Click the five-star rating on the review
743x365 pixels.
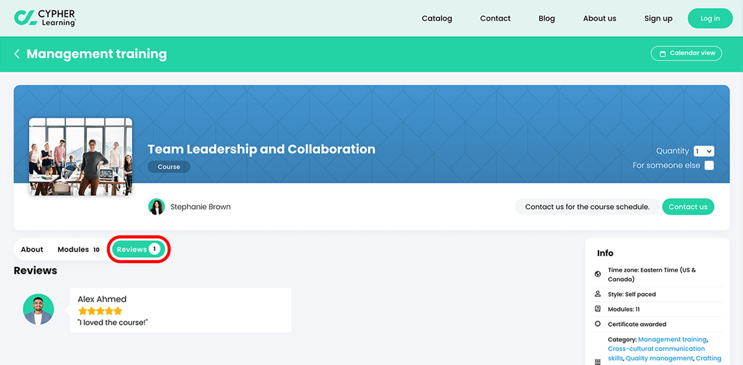100,311
